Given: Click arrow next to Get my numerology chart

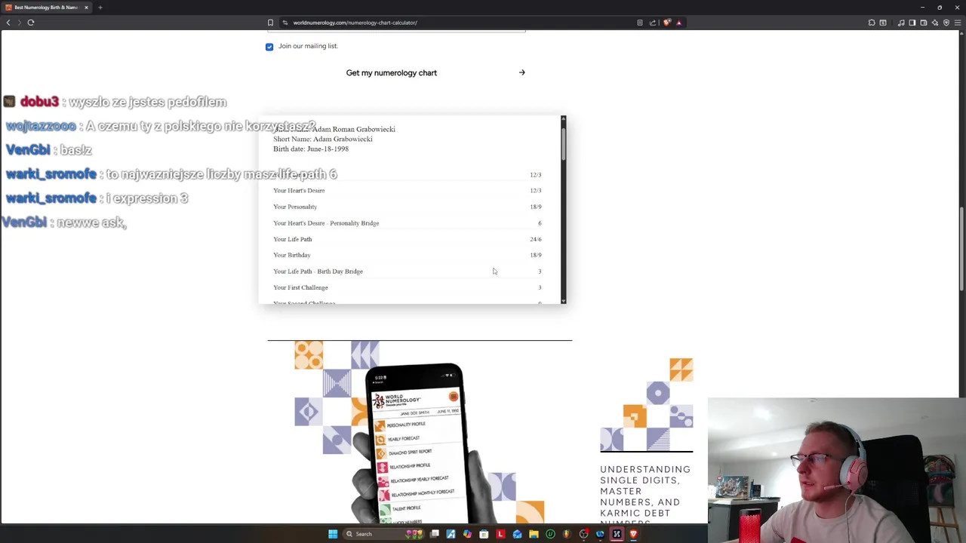Looking at the screenshot, I should (x=521, y=73).
